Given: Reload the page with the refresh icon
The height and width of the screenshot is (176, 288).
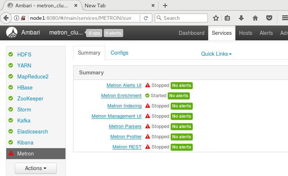Looking at the screenshot, I should [146, 18].
